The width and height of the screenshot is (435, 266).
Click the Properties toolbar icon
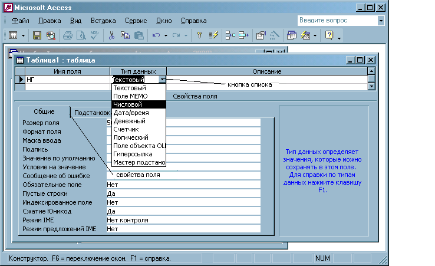261,35
